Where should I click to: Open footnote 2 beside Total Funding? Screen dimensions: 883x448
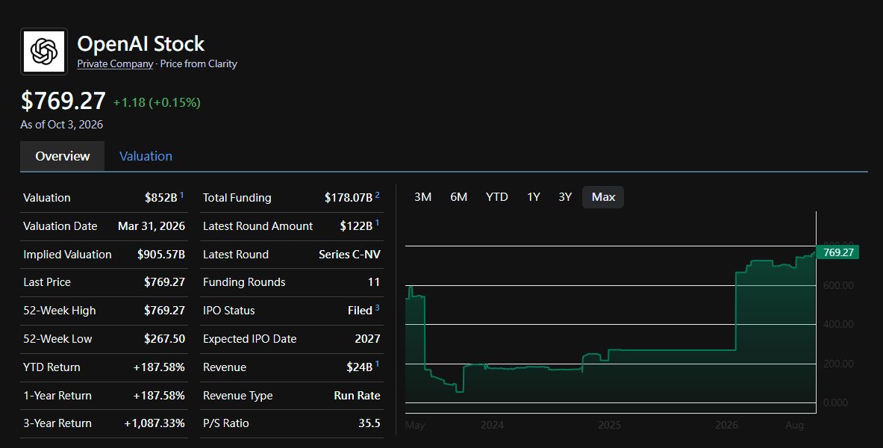coord(377,195)
